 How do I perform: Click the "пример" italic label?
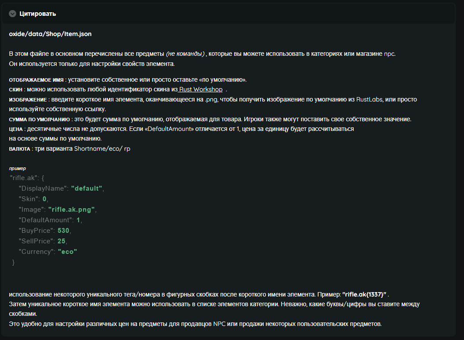18,168
